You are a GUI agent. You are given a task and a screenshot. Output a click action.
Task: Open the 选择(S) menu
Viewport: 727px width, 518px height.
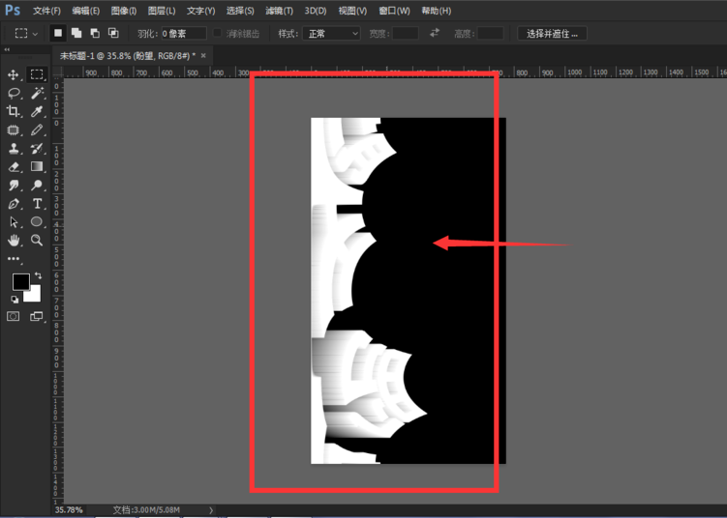click(x=240, y=11)
